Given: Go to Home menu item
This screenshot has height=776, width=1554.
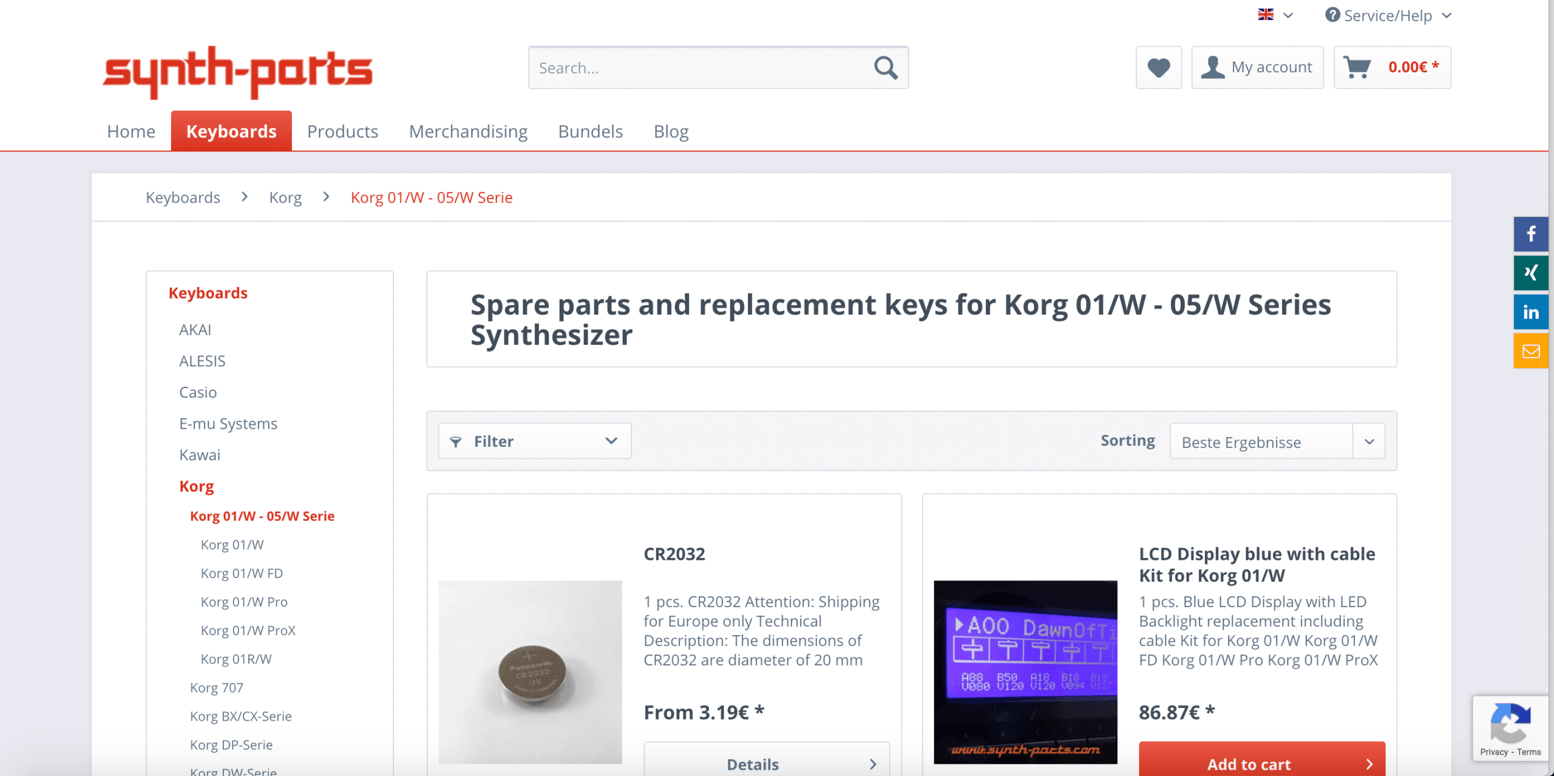Looking at the screenshot, I should [x=131, y=131].
